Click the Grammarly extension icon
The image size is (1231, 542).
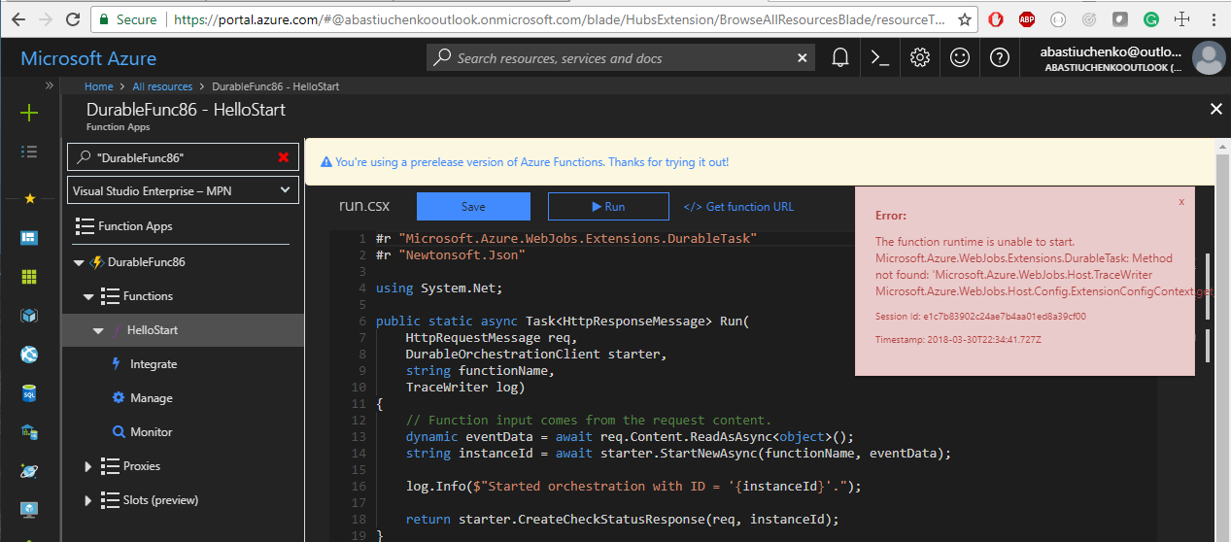[1150, 18]
